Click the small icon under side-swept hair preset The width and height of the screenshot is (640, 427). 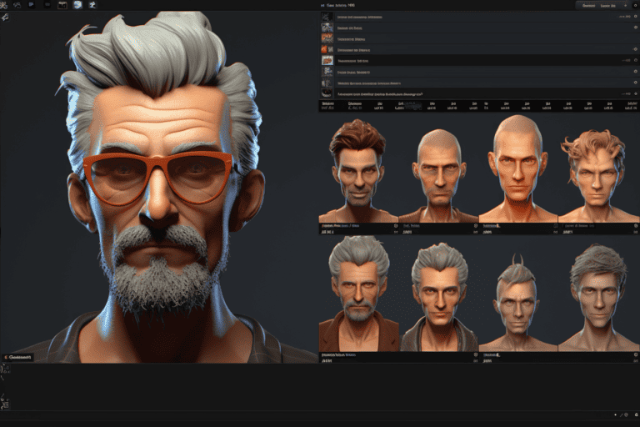(x=636, y=354)
